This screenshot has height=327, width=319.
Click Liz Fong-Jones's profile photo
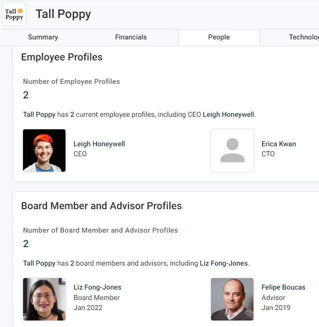coord(44,299)
